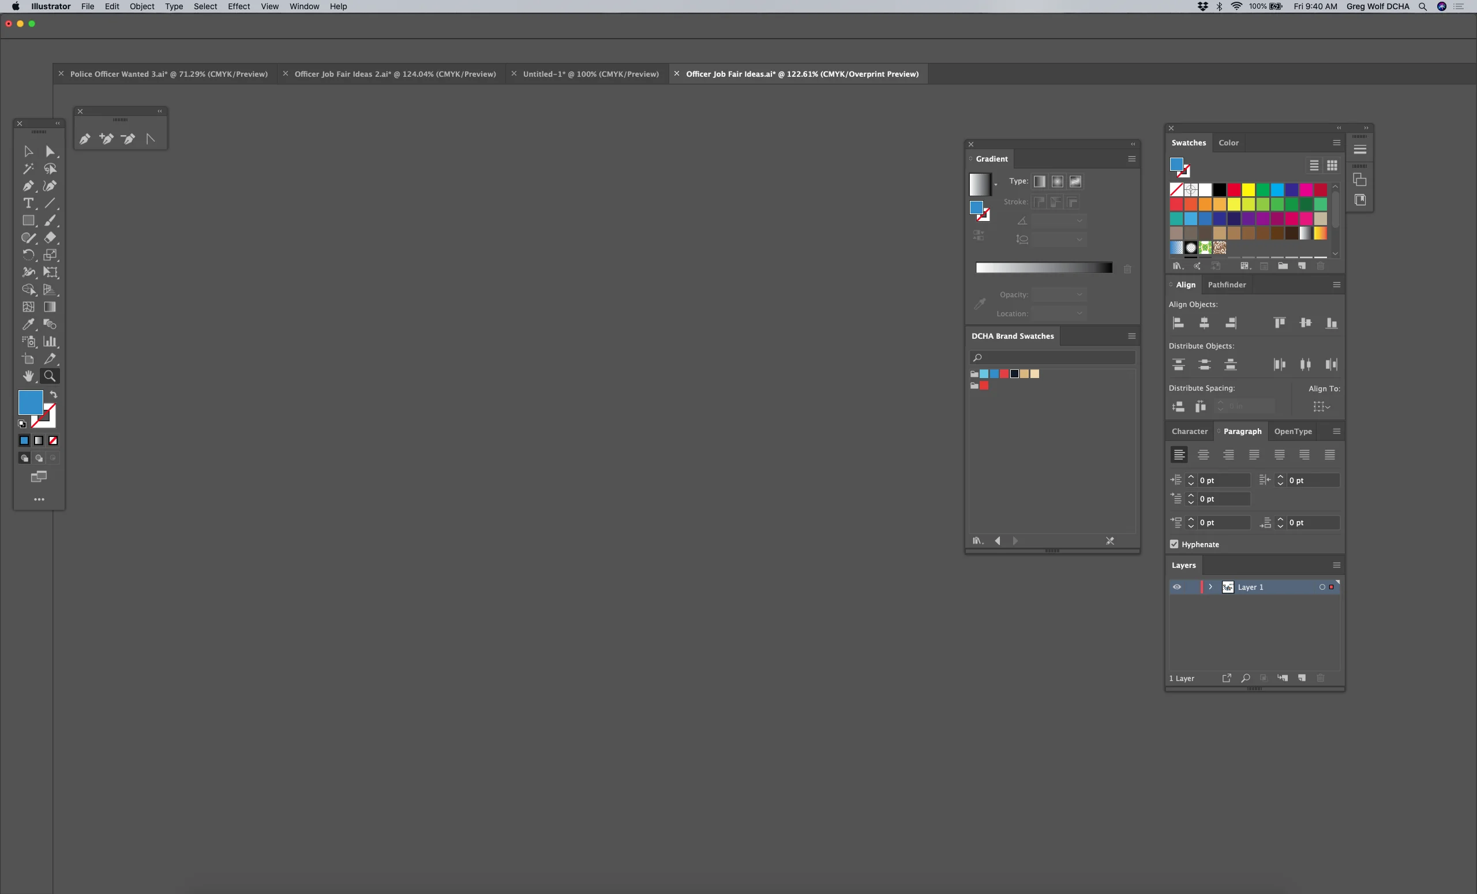This screenshot has width=1477, height=894.
Task: Uncheck the Hyphenate option
Action: point(1174,544)
